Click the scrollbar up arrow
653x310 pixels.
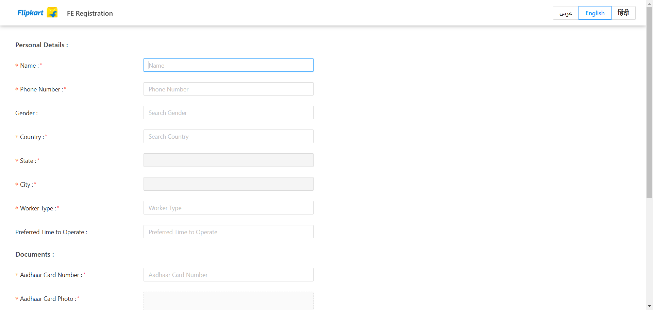point(649,3)
